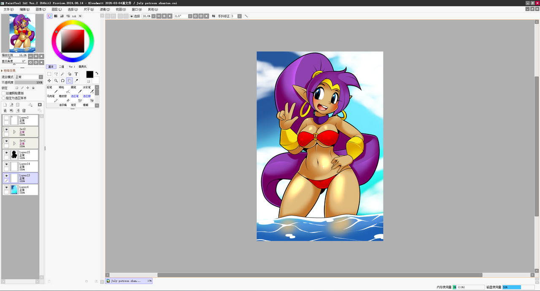Choose the 喷枪 airbrush tool
Screen dimensions: 540x291
[64, 90]
